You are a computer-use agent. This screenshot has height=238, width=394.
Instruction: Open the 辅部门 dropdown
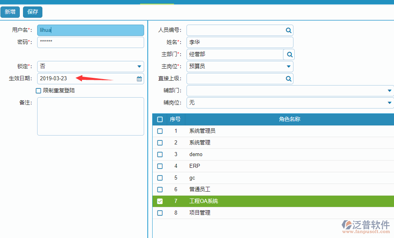[x=389, y=90]
